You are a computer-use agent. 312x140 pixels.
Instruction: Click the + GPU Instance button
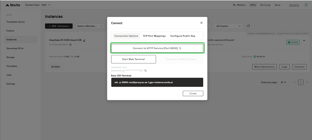point(59,26)
